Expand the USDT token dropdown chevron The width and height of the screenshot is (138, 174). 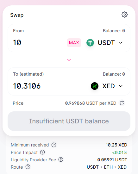click(121, 43)
